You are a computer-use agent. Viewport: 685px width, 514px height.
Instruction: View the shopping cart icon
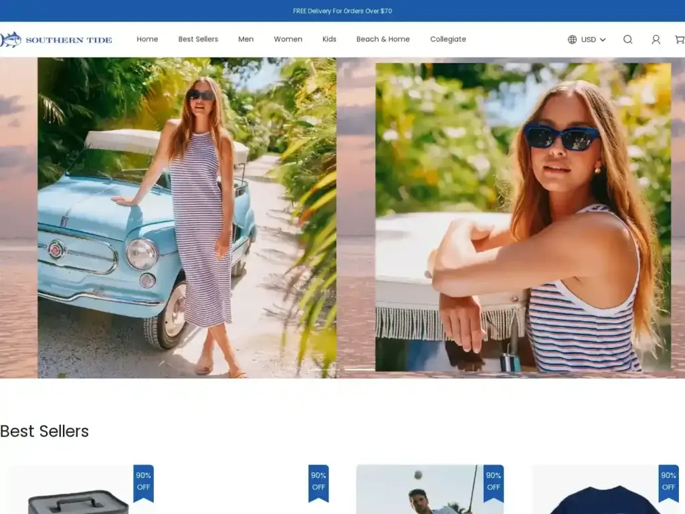[x=680, y=39]
